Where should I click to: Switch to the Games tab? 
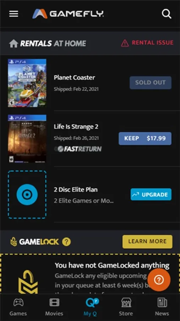point(18,307)
